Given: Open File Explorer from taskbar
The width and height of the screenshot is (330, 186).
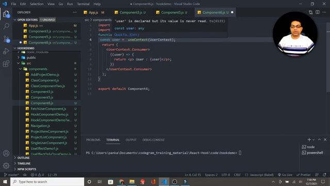Looking at the screenshot, I should [132, 181].
